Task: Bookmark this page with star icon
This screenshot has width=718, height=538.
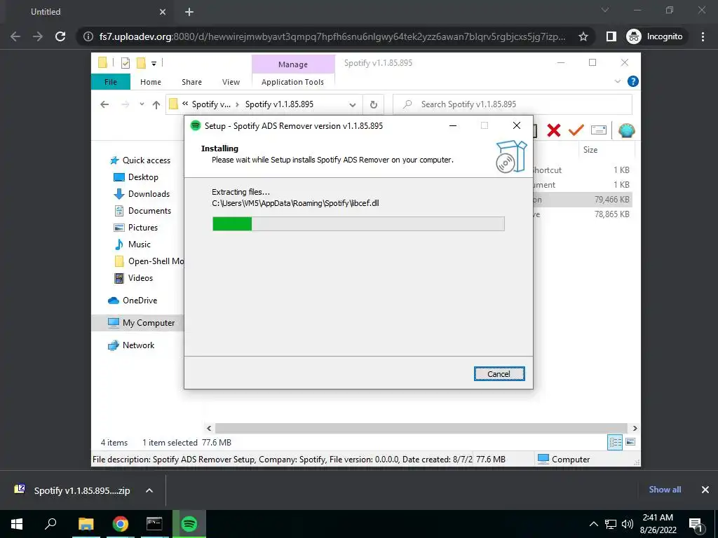Action: [583, 36]
